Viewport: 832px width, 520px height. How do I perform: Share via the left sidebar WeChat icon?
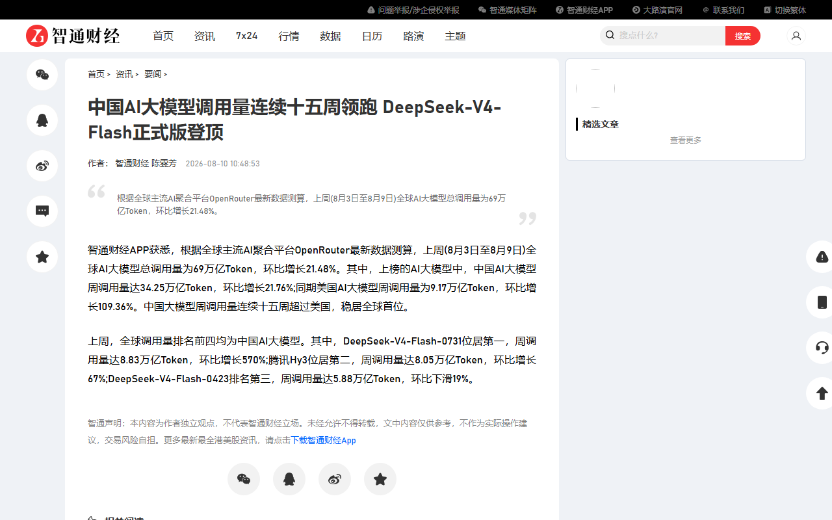pyautogui.click(x=42, y=75)
